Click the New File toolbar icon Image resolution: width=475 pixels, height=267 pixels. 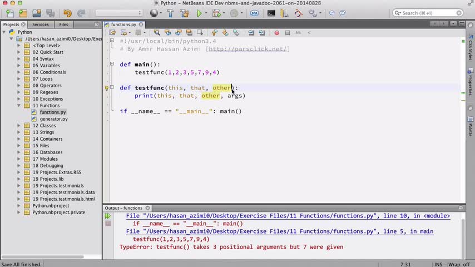tap(9, 13)
